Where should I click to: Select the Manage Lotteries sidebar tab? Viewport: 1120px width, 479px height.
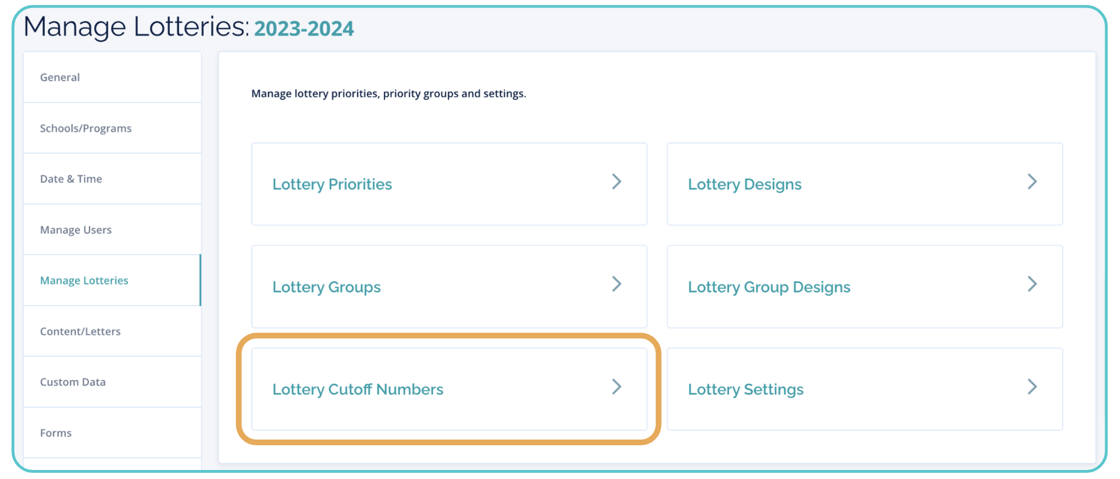[x=84, y=281]
